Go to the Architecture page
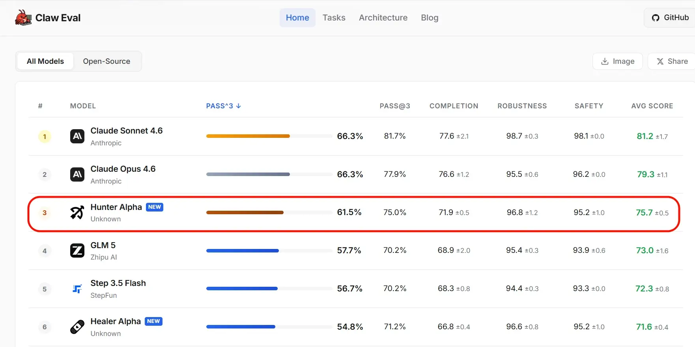 383,18
